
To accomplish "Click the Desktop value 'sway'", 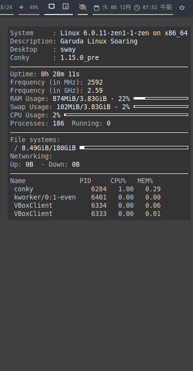I will 68,50.
